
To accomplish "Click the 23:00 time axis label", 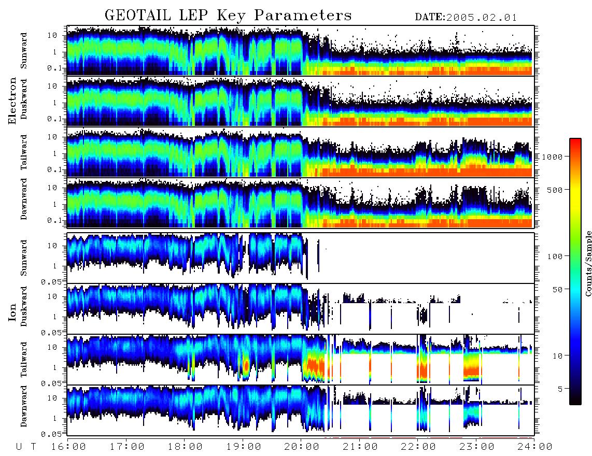I will click(x=477, y=447).
